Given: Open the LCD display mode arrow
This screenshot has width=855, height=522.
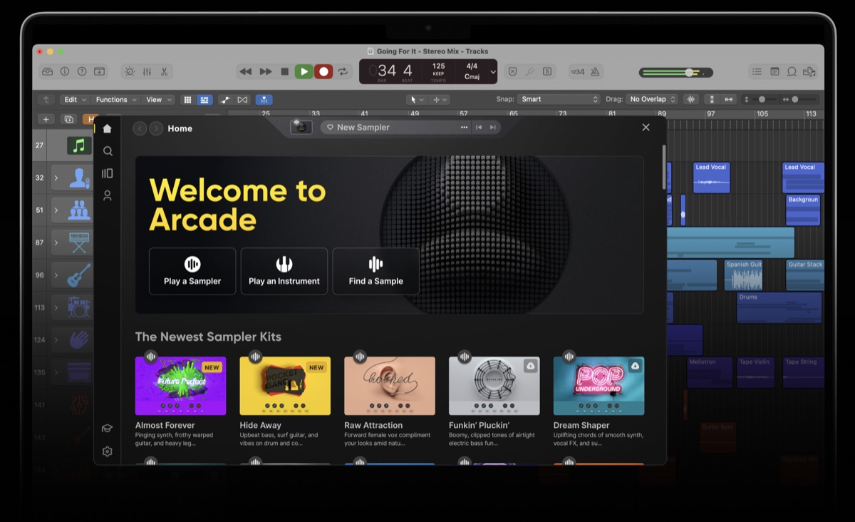Looking at the screenshot, I should (x=492, y=71).
